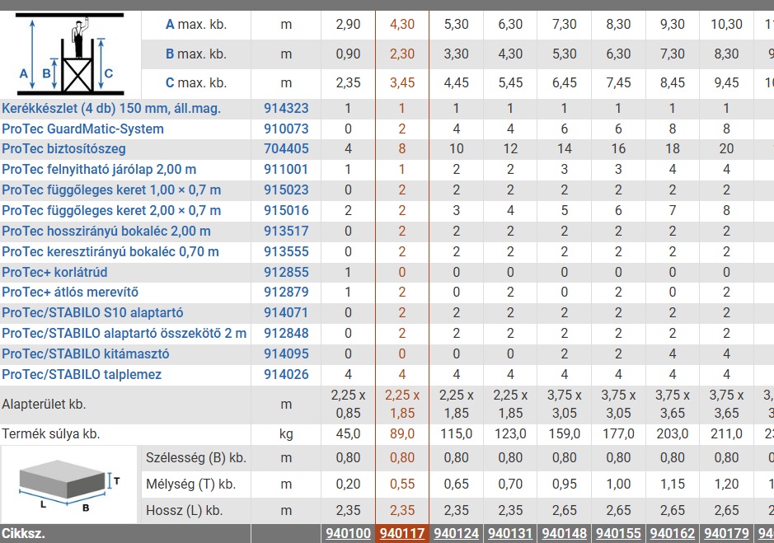This screenshot has height=543, width=774.
Task: Select the Alapterület kb. row label
Action: pyautogui.click(x=44, y=405)
